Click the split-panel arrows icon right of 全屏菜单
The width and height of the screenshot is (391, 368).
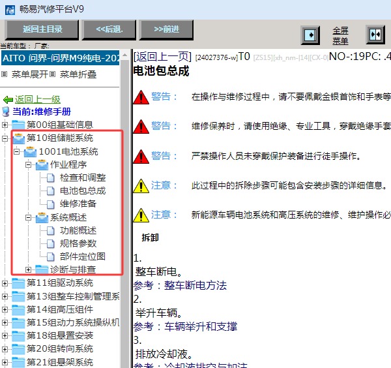click(x=375, y=35)
